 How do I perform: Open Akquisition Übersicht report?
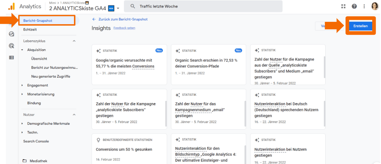click(x=39, y=58)
